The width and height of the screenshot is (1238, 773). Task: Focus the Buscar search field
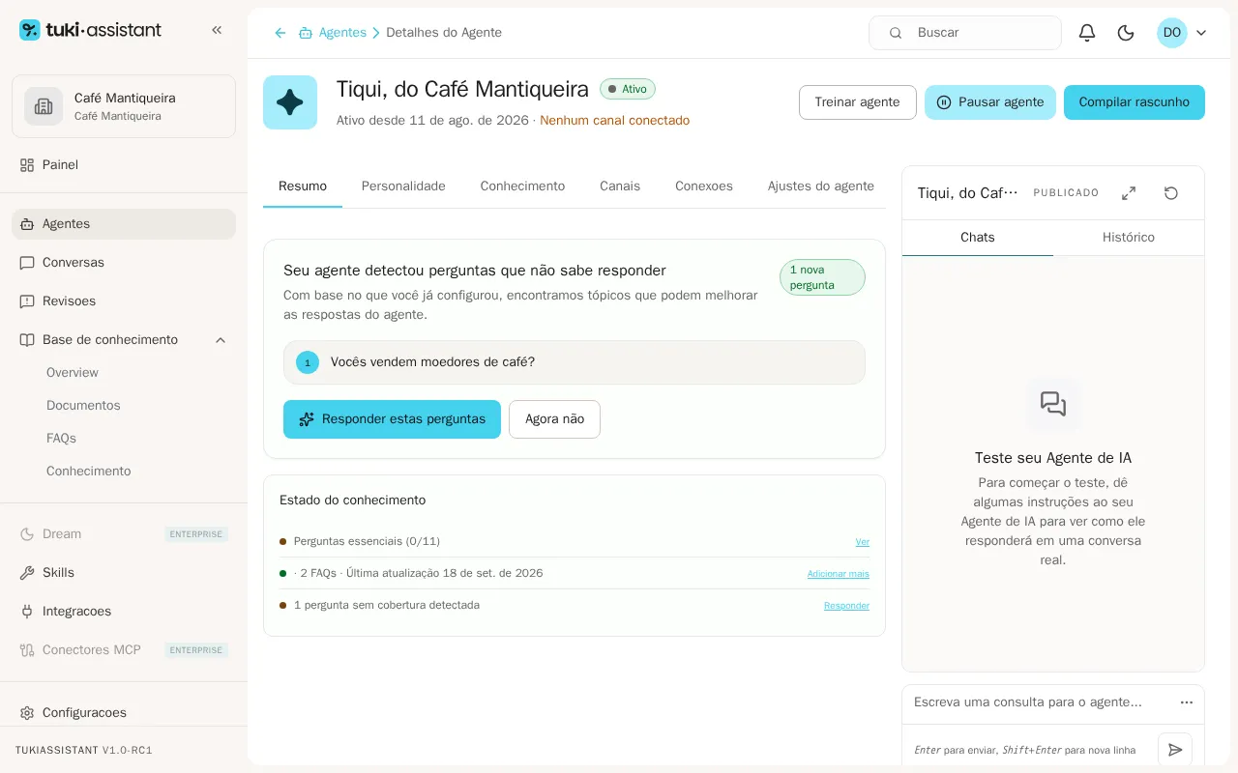965,33
